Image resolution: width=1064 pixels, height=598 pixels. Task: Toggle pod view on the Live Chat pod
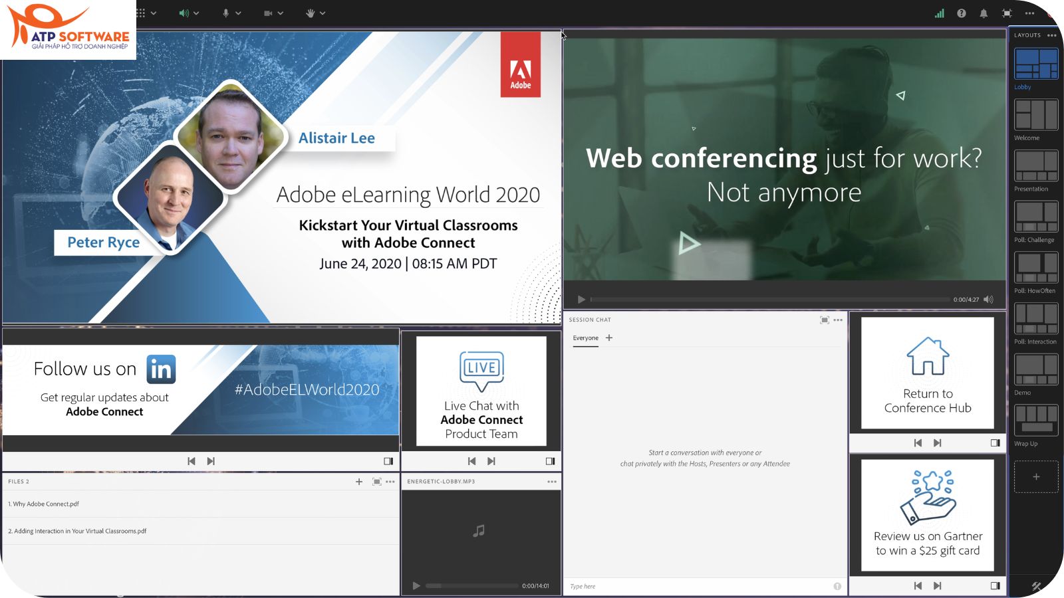click(x=550, y=460)
